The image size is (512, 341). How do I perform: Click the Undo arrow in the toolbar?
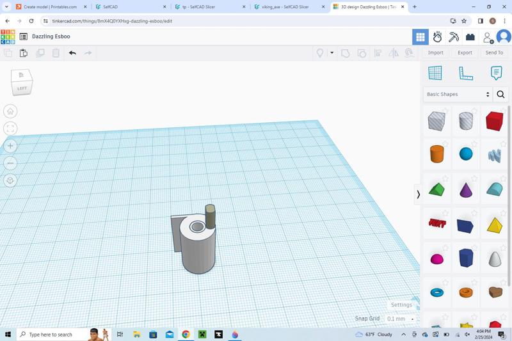[72, 53]
